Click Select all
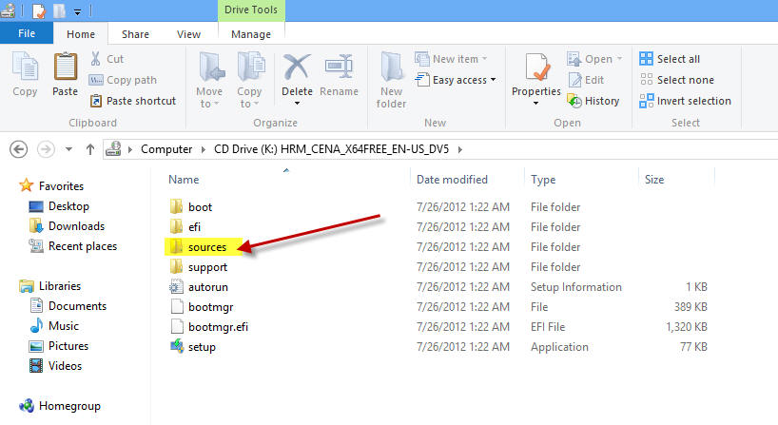778x425 pixels. 670,59
